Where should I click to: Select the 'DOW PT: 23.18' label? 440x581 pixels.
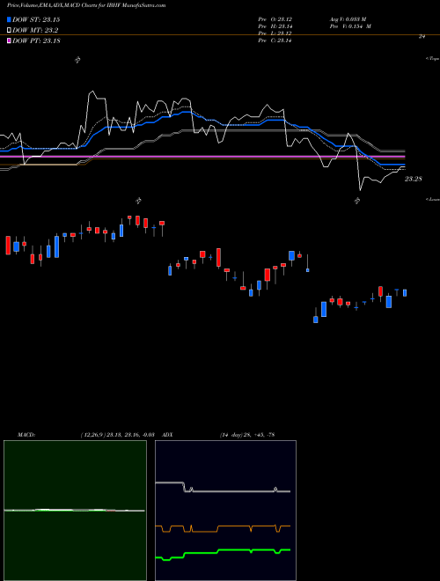click(x=36, y=40)
